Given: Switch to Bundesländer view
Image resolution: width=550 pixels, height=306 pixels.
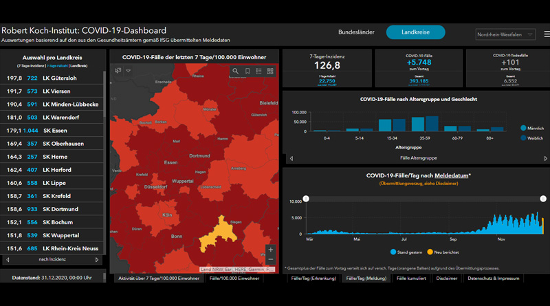Looking at the screenshot, I should pos(356,32).
